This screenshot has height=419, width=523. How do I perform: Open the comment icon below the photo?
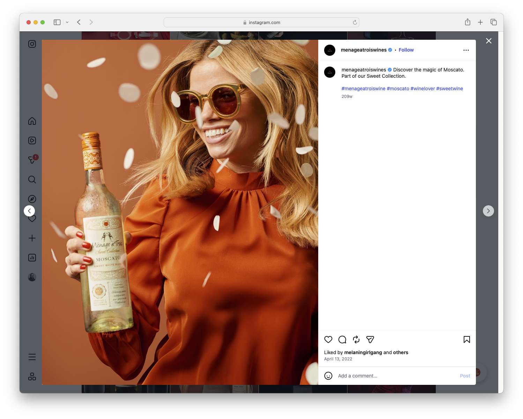342,340
